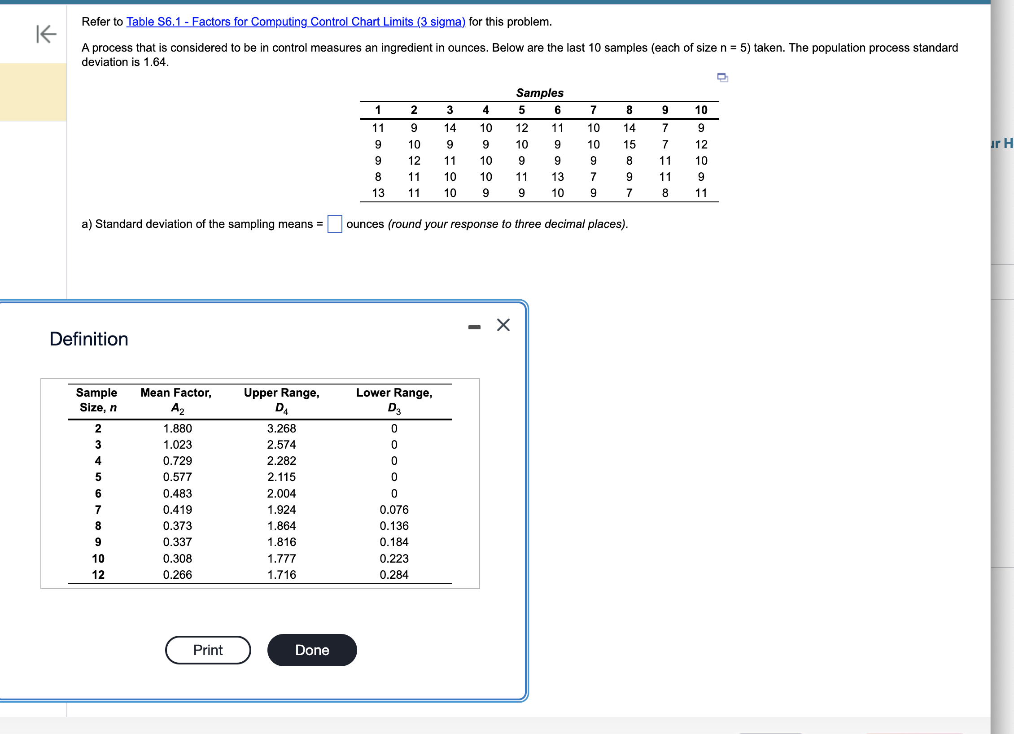The width and height of the screenshot is (1014, 734).
Task: Click the Samples table header
Action: pos(540,93)
